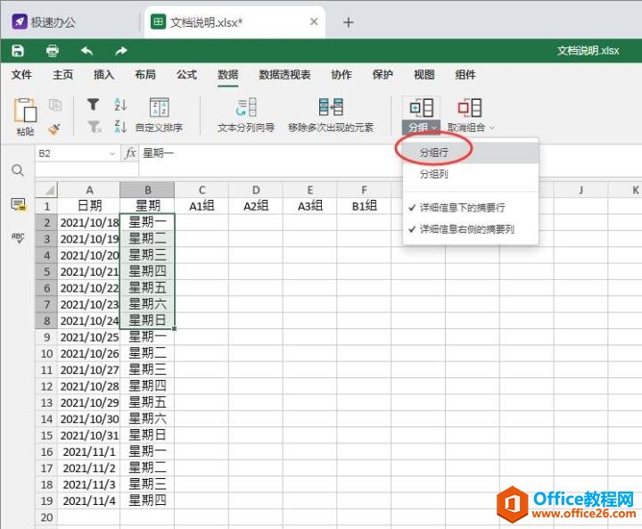Open the comments icon in left sidebar

coord(18,204)
